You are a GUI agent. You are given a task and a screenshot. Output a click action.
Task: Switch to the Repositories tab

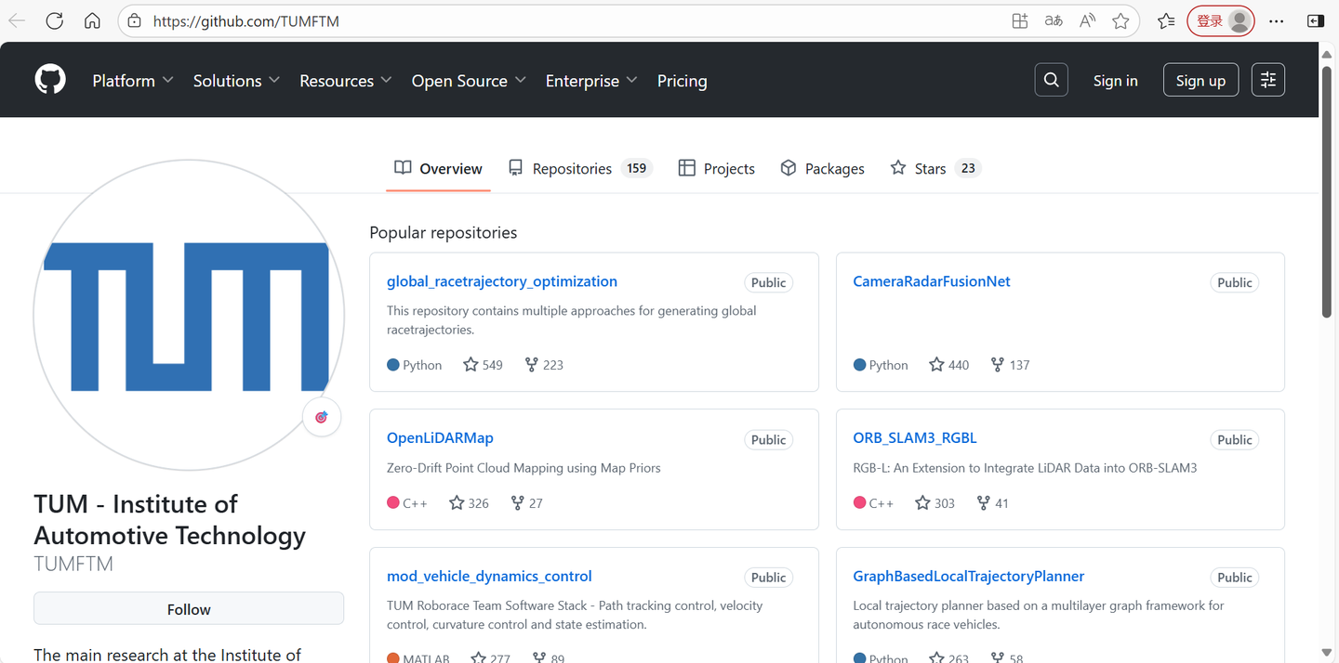click(x=580, y=168)
